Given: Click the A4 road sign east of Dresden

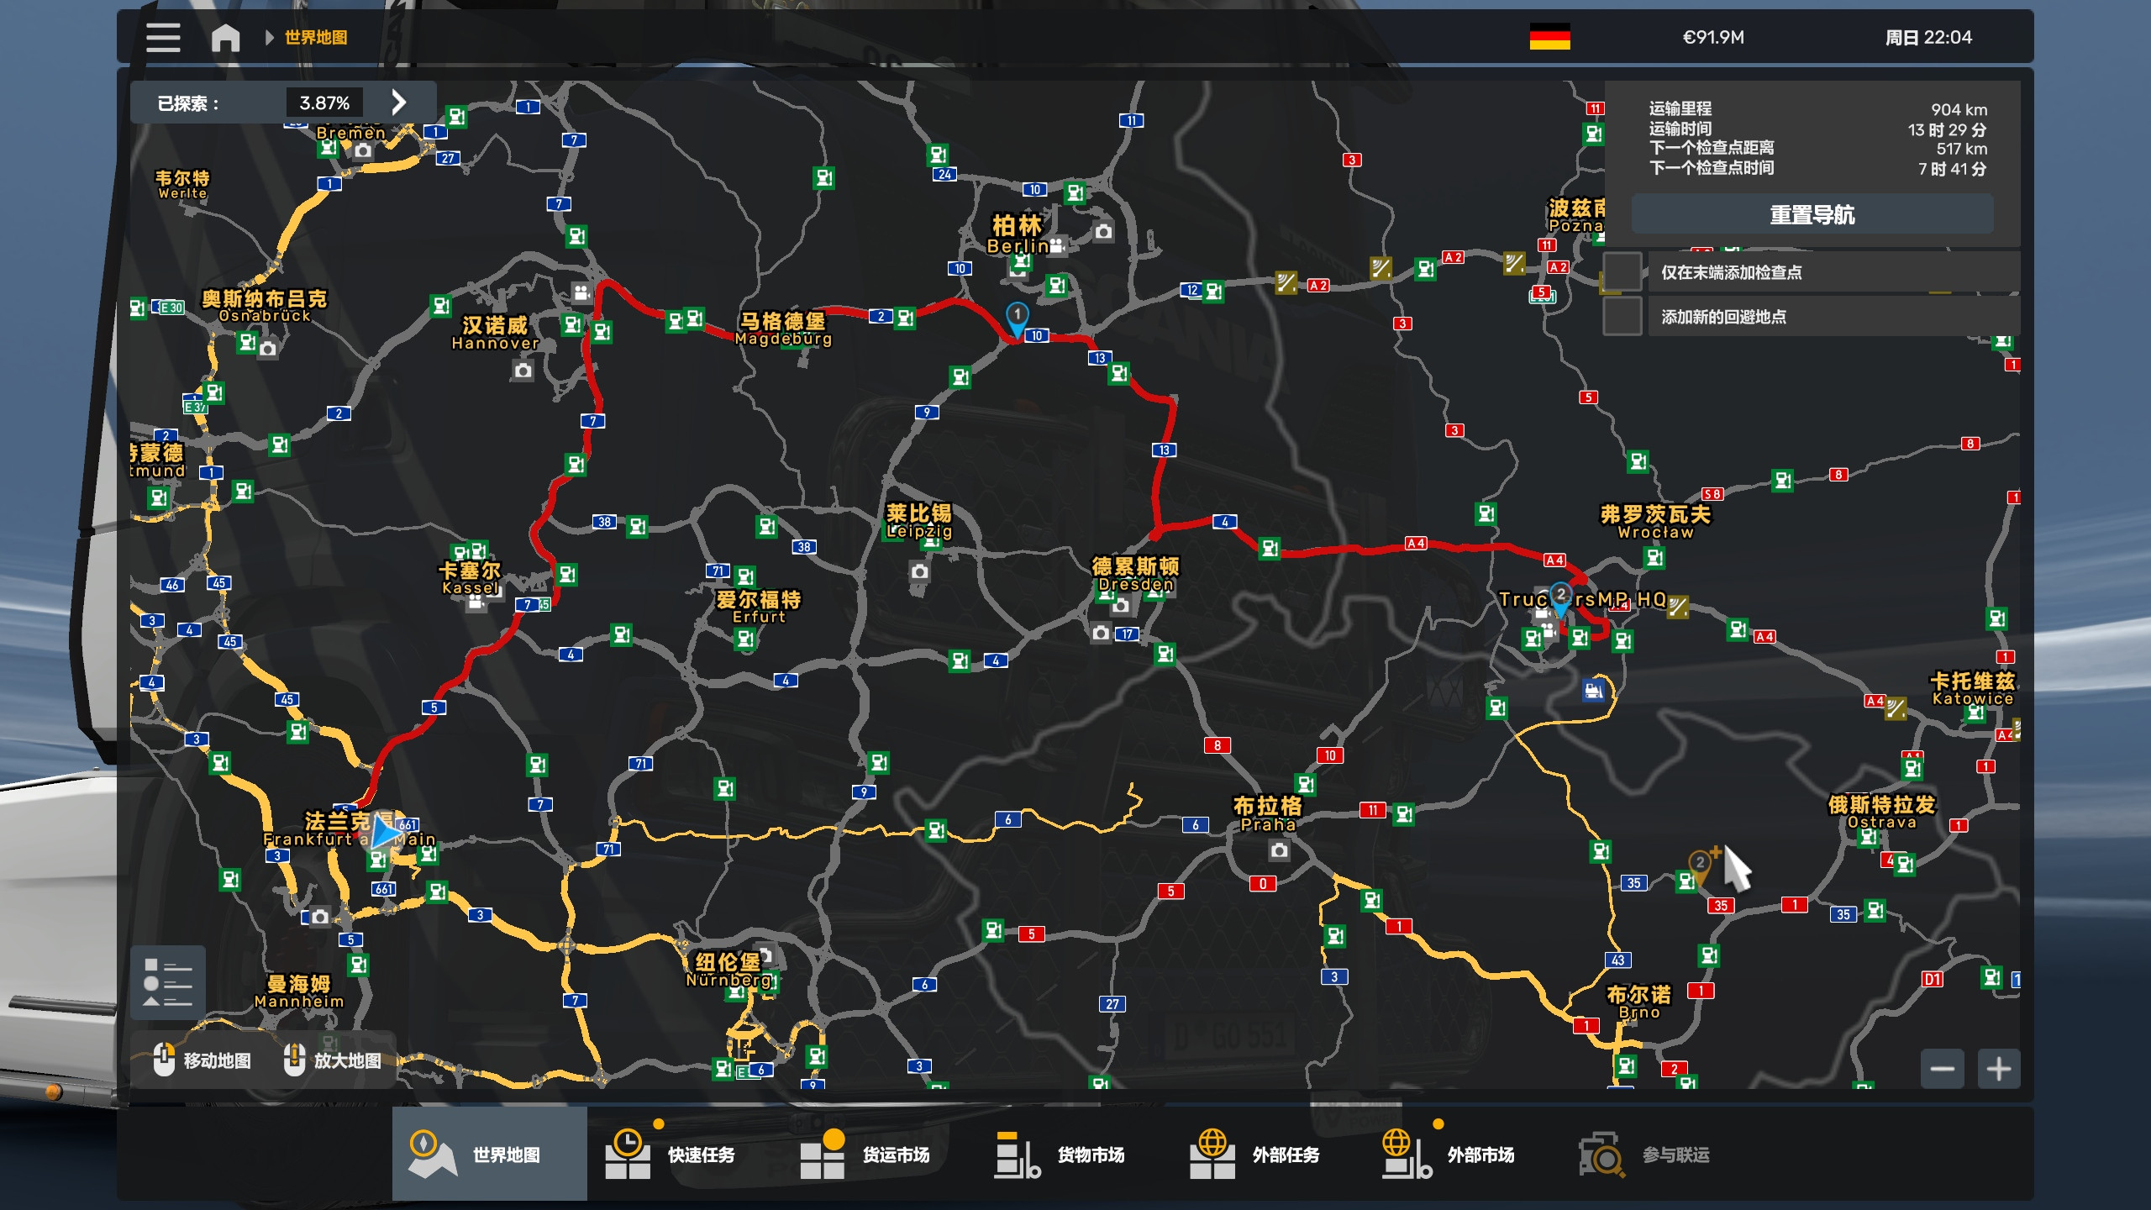Looking at the screenshot, I should pyautogui.click(x=1416, y=543).
